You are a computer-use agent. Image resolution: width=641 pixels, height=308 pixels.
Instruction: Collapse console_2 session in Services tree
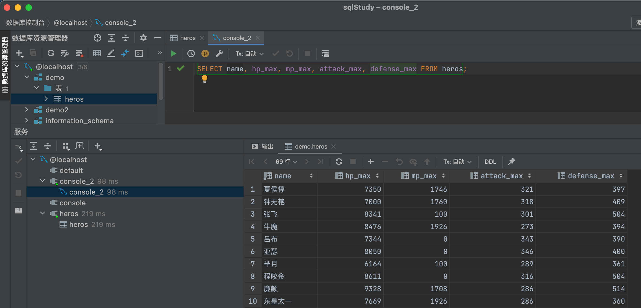click(x=42, y=181)
